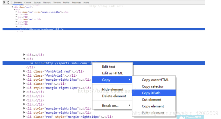Open the Copy submenu entry
The width and height of the screenshot is (221, 119).
tap(112, 80)
